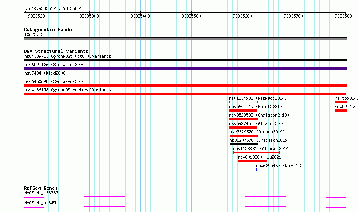
Task: Open nsv6450698 Sedlazeck2020 variant label
Action: [56, 81]
